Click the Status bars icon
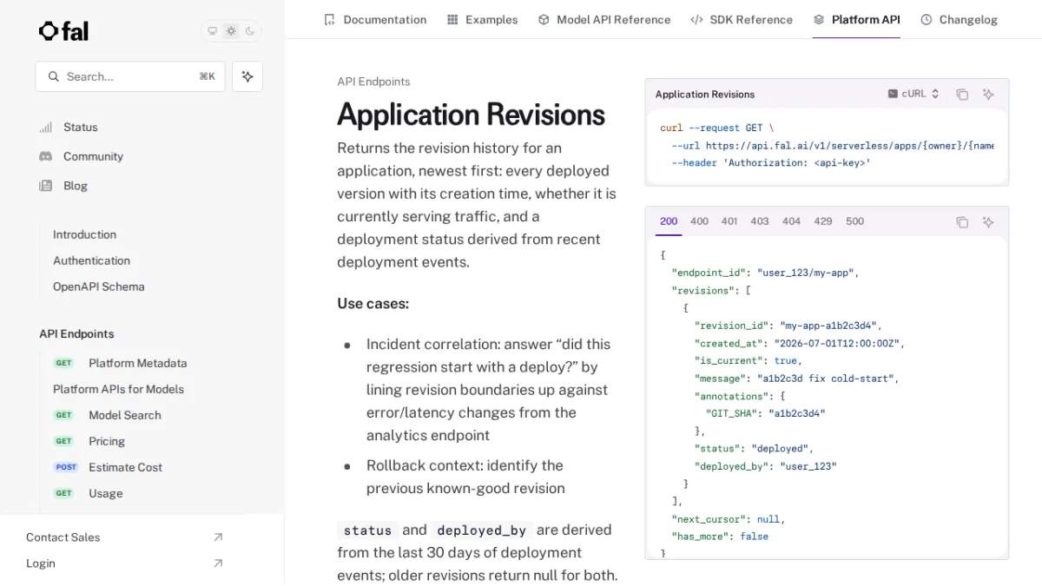 [46, 128]
